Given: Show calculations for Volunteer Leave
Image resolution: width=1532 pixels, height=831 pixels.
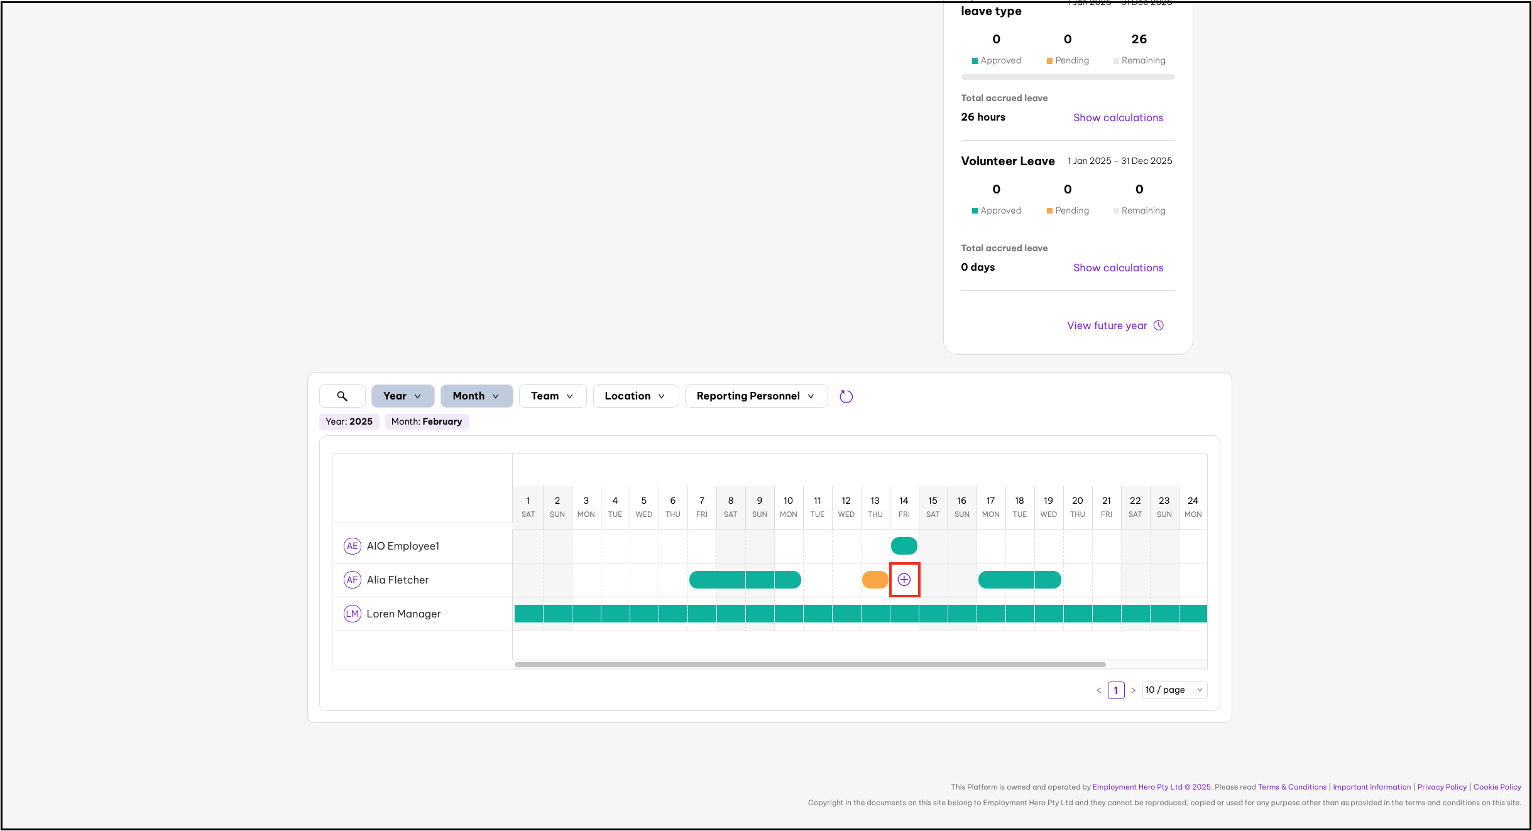Looking at the screenshot, I should tap(1118, 268).
